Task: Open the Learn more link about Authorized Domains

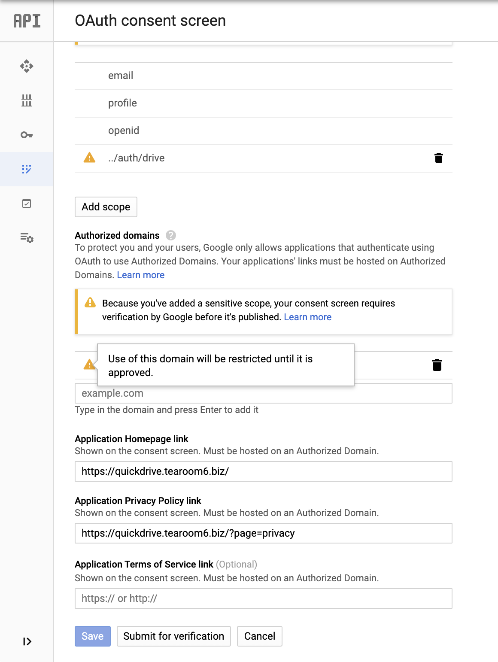Action: click(x=140, y=275)
